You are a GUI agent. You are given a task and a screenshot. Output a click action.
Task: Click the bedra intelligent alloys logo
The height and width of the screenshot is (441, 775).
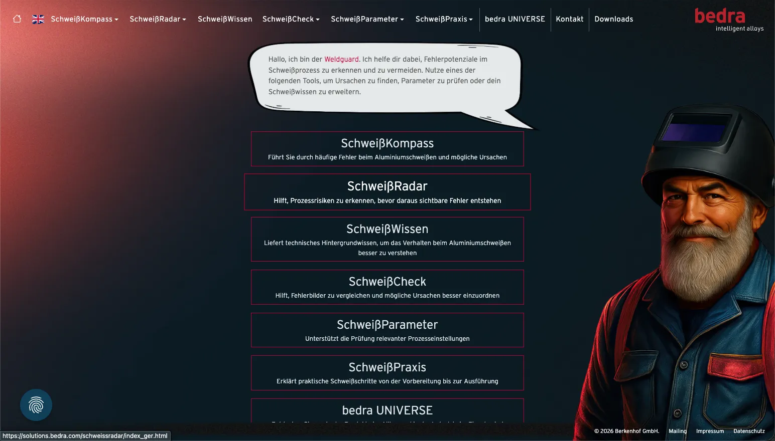[729, 20]
